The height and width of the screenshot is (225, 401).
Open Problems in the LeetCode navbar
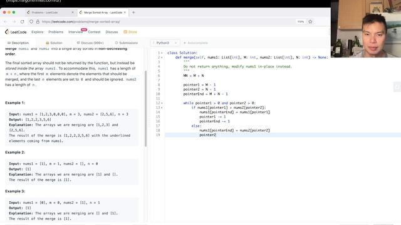click(56, 32)
